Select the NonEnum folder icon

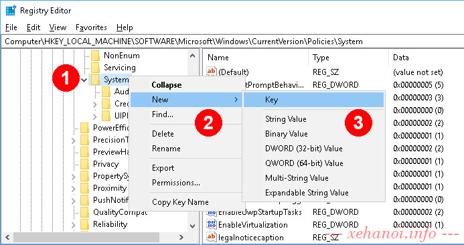(x=95, y=56)
